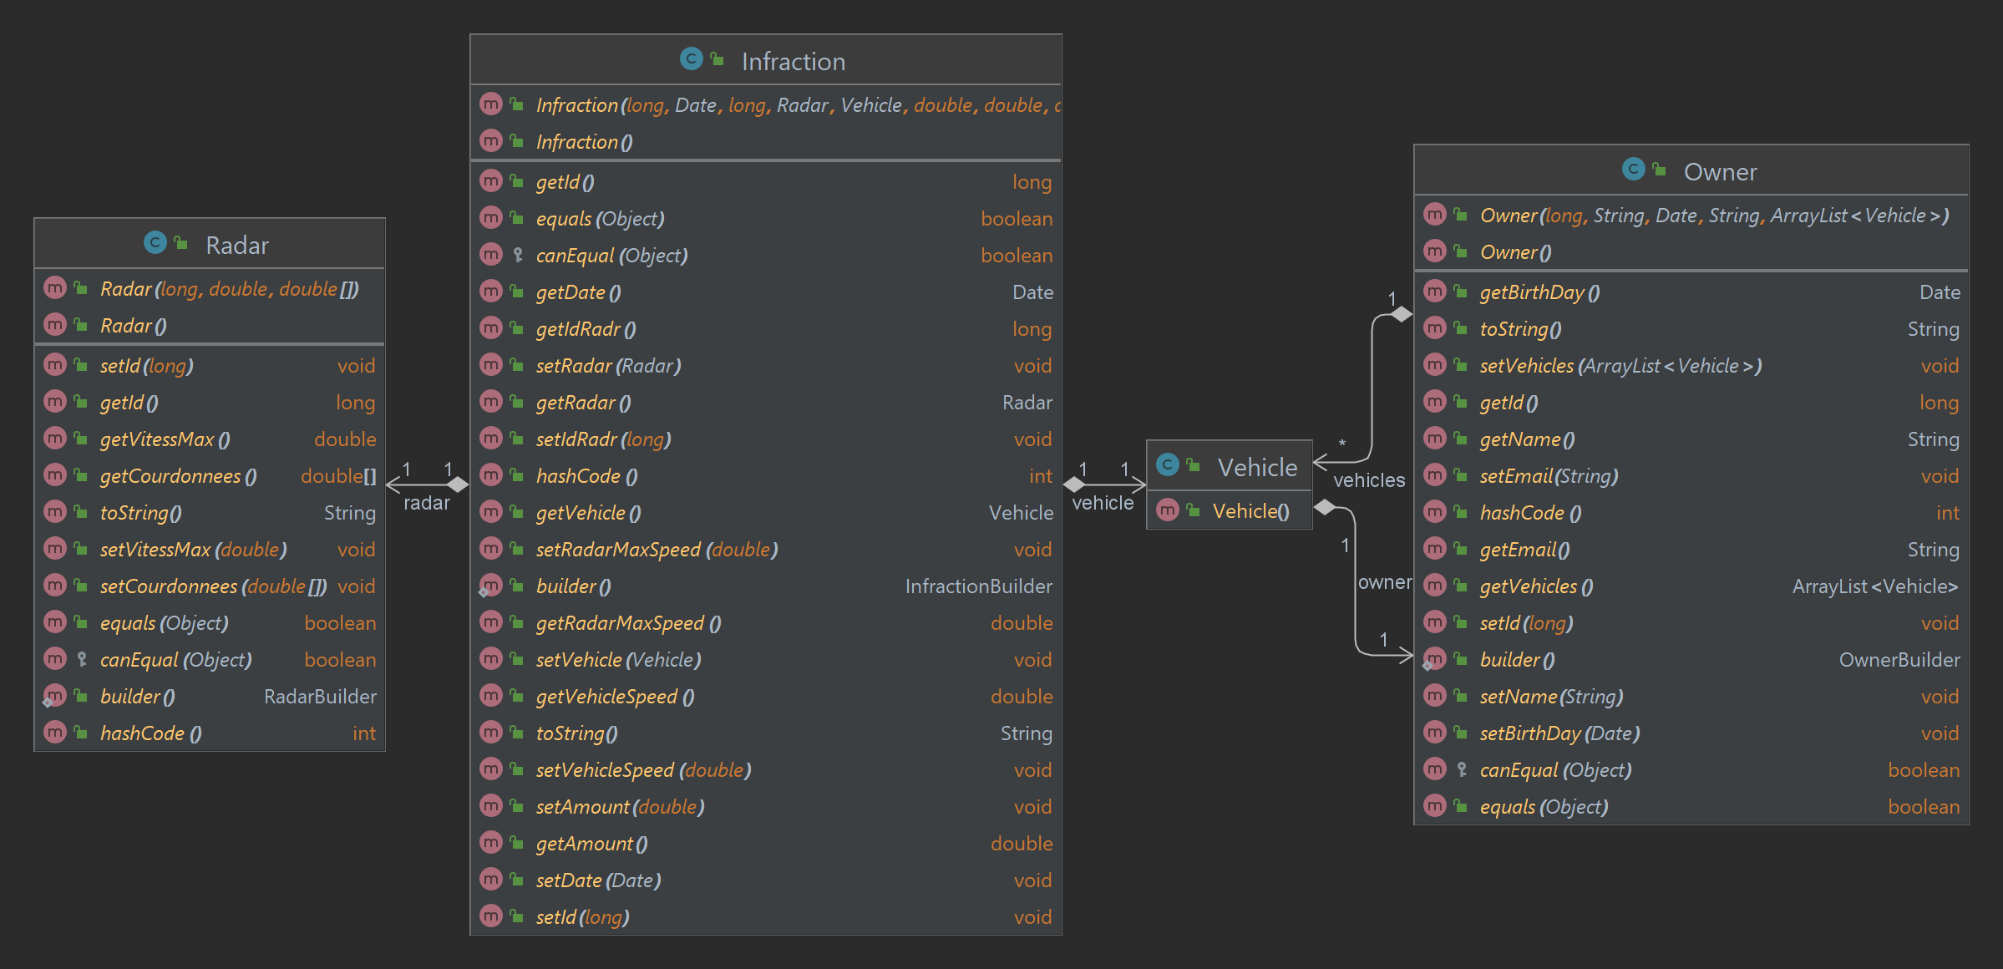Click the vehicles association label near Vehicle
2003x969 pixels.
[1370, 479]
